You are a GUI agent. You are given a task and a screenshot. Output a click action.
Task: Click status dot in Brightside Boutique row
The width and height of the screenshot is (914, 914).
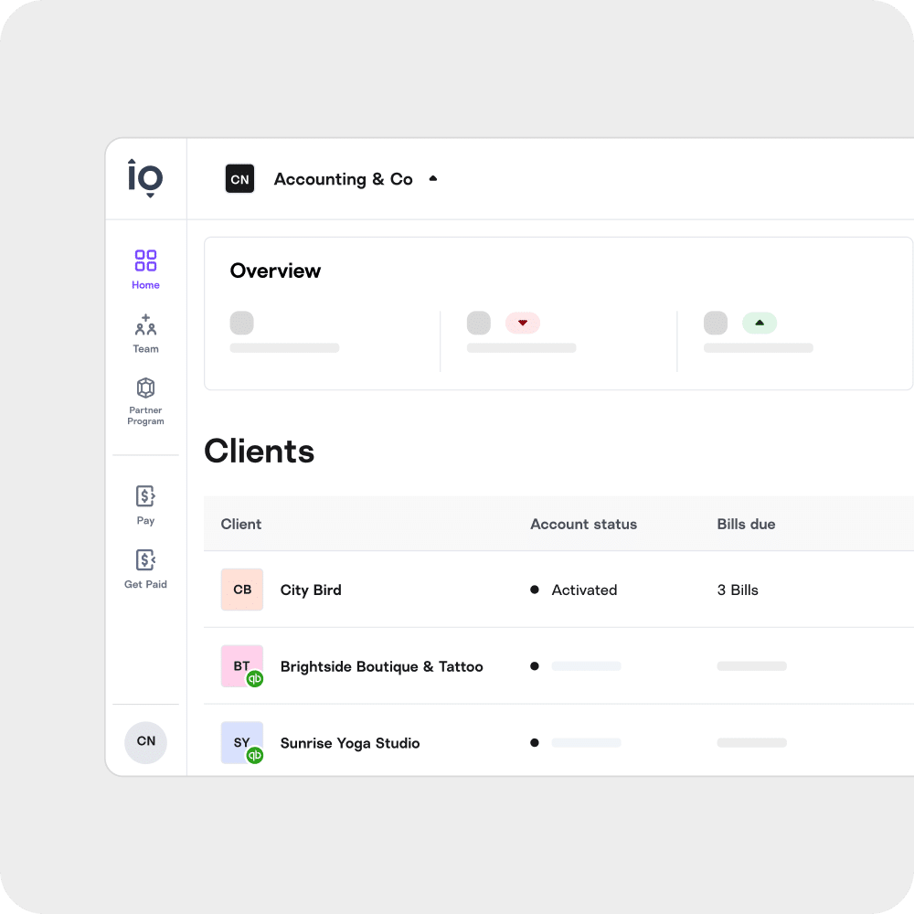(535, 665)
